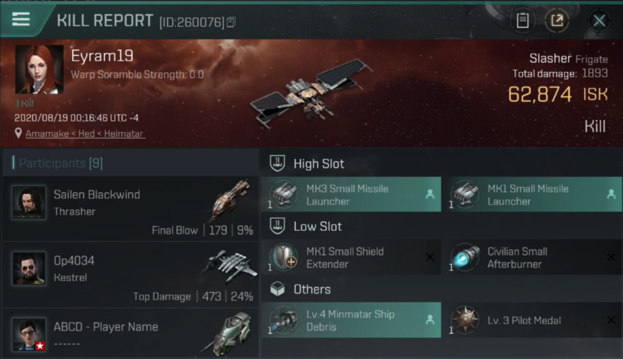
Task: Select Lv.4 Minmatar Ship Debris item
Action: point(351,320)
